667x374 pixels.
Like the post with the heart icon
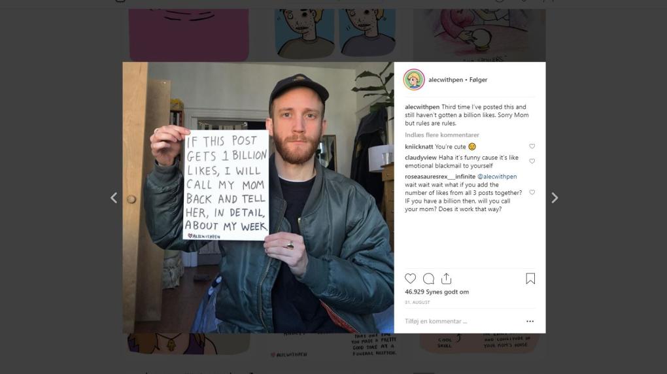click(x=410, y=279)
